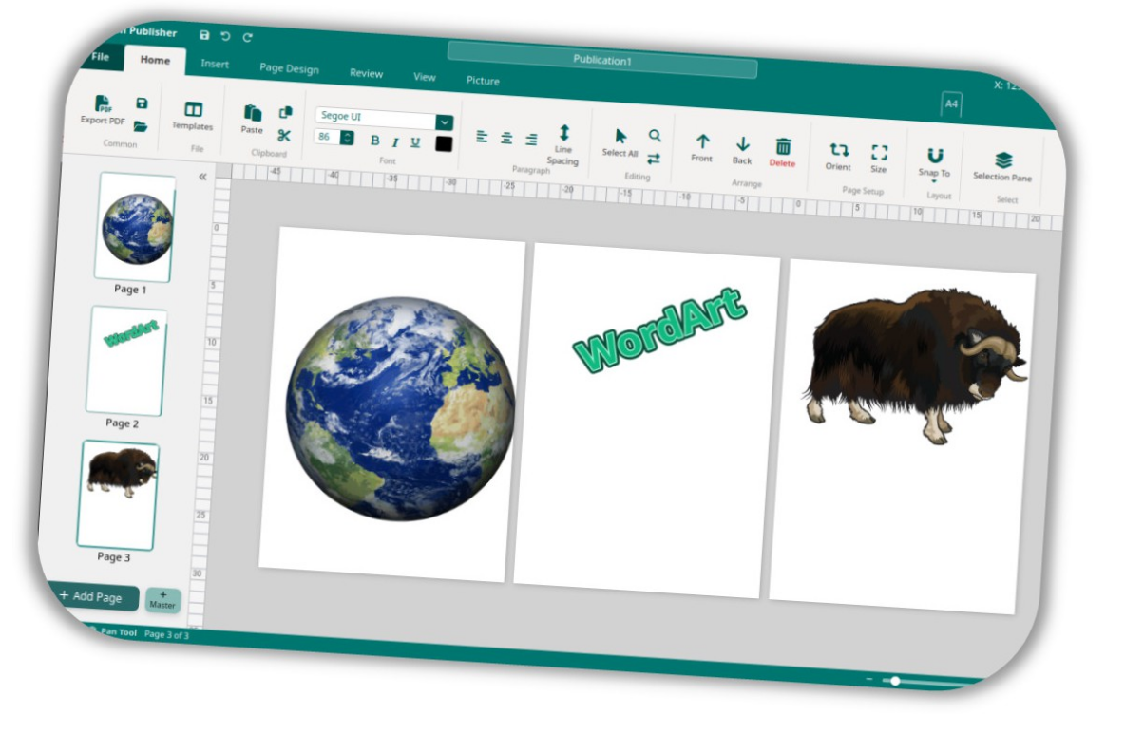Select the Page 3 musk ox thumbnail
The width and height of the screenshot is (1125, 733).
[119, 495]
